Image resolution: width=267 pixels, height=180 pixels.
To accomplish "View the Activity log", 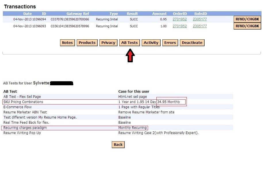I will pos(151,42).
